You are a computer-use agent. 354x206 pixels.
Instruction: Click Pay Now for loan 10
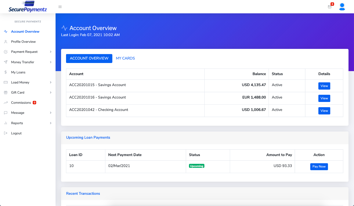pos(319,167)
